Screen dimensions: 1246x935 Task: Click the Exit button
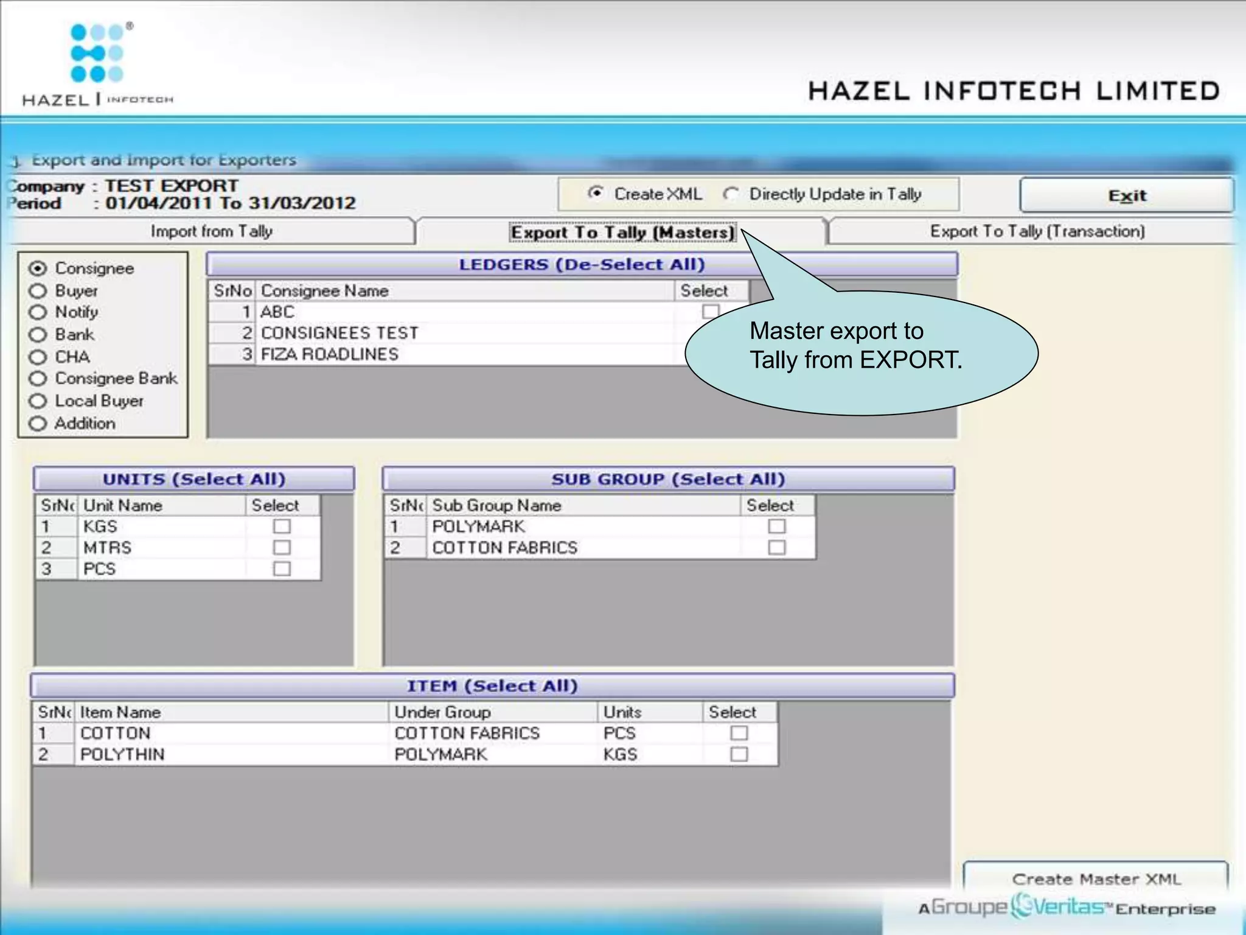tap(1127, 195)
